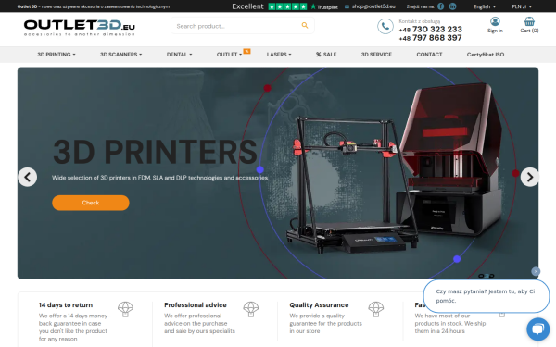Go to next slide arrow
The image size is (556, 347).
(x=530, y=177)
